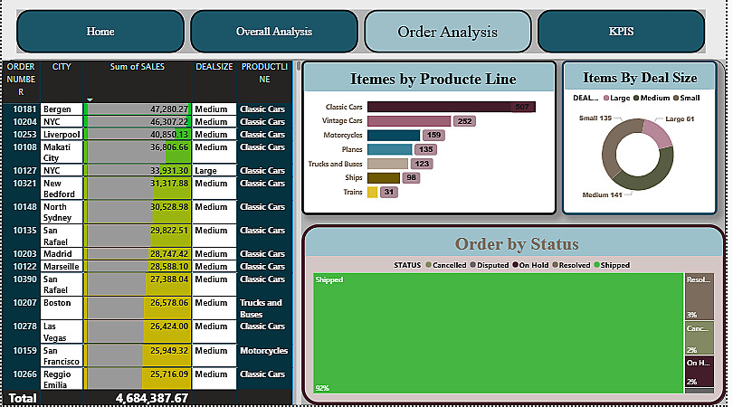Select the Ships bar

[384, 177]
